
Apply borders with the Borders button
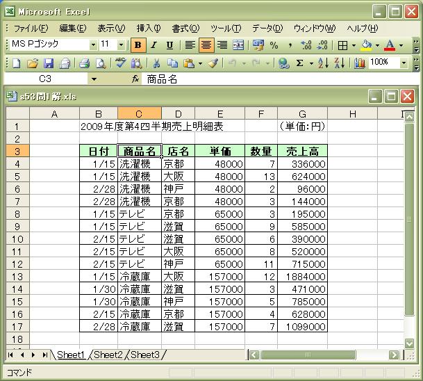pos(342,45)
